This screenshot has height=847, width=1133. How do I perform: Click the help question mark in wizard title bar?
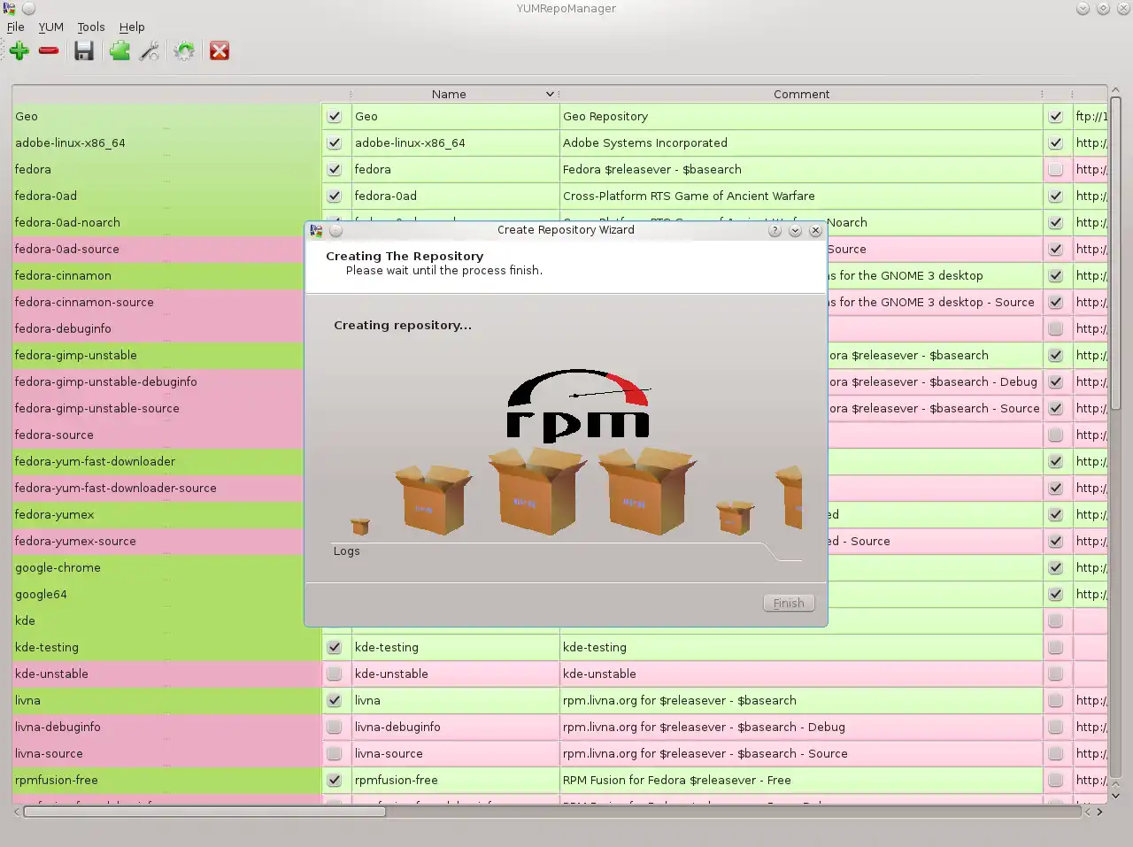(x=775, y=230)
